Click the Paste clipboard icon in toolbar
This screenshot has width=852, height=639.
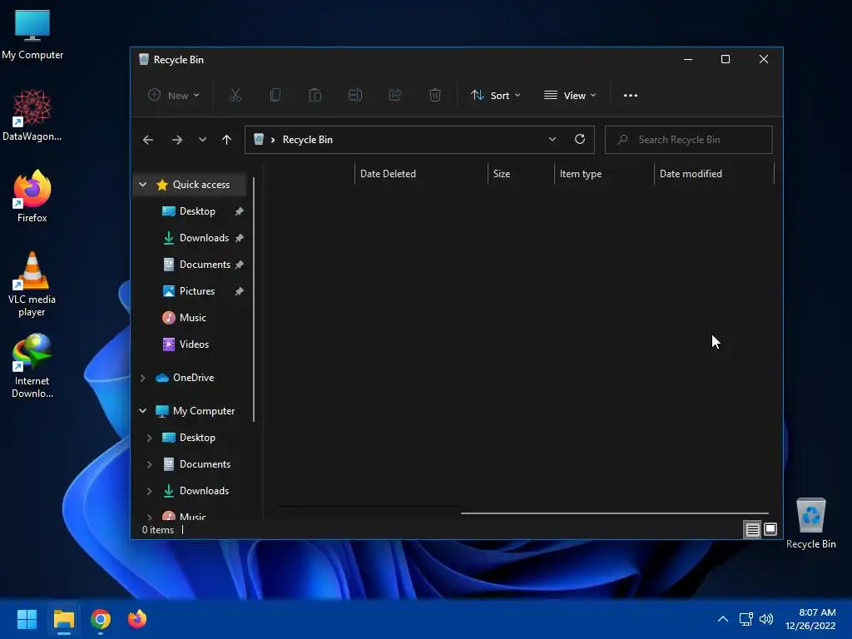point(315,95)
